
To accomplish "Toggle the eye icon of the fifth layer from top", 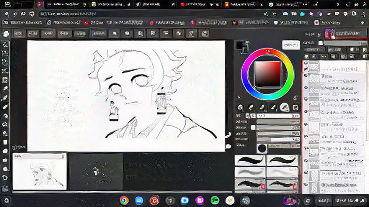I will click(x=306, y=112).
